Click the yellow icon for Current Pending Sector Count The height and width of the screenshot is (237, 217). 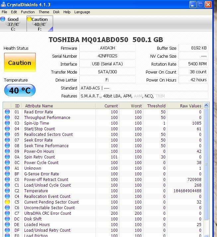7,202
